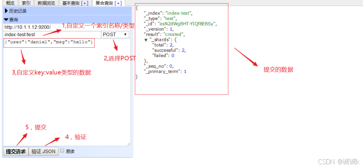Expand the 历史记录 section
Screen dimensions: 363x168
(67, 11)
